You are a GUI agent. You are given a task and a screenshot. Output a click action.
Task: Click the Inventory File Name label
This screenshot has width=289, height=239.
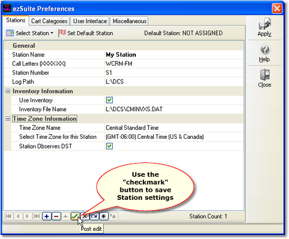click(x=43, y=109)
